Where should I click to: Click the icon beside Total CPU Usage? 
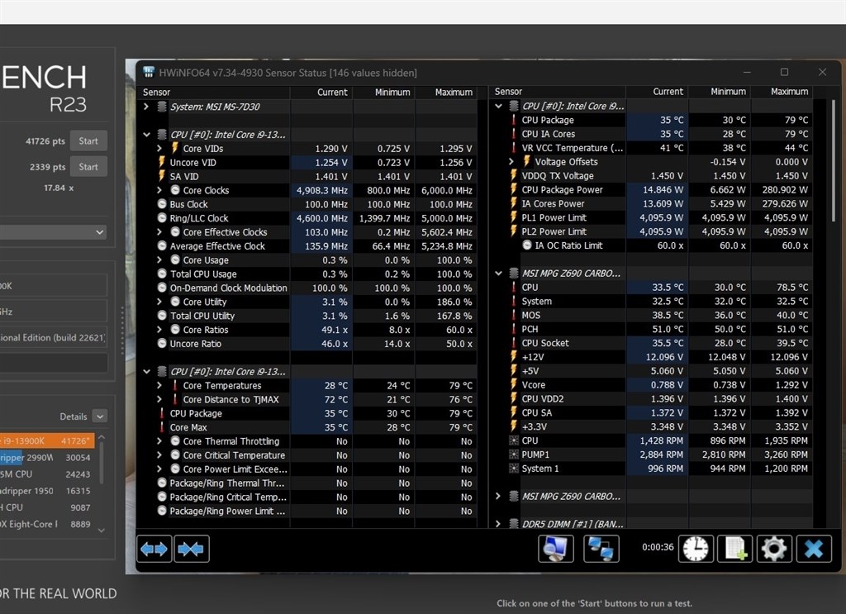coord(162,274)
